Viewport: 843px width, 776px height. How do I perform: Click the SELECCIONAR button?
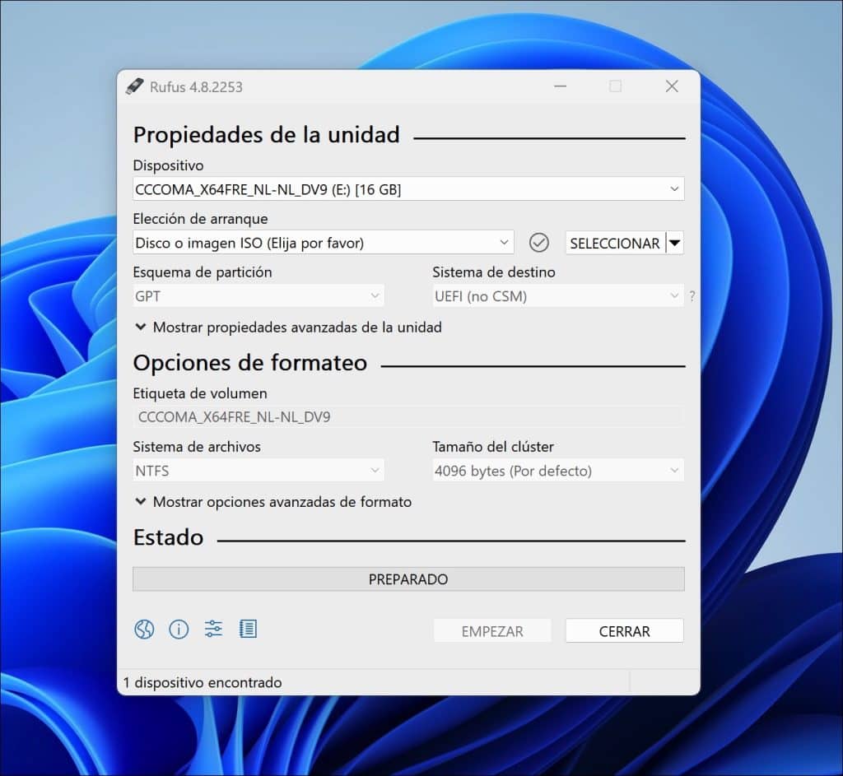coord(615,243)
